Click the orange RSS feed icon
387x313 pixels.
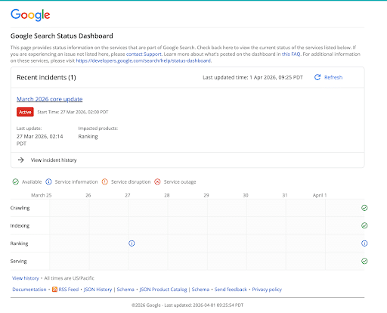pyautogui.click(x=54, y=290)
